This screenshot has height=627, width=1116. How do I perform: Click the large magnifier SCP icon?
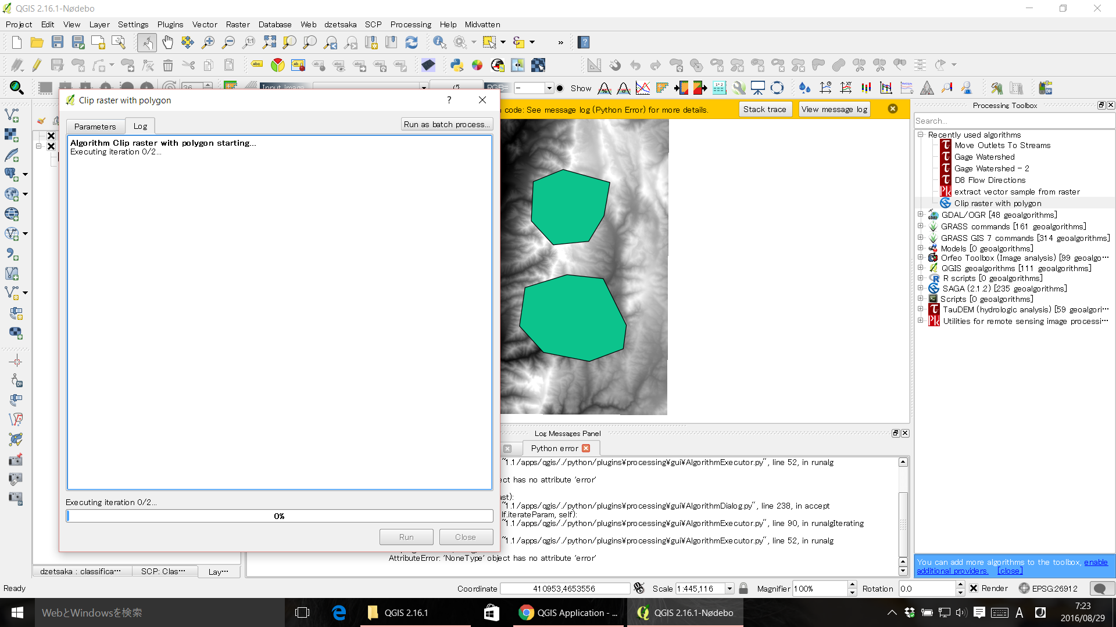coord(17,88)
